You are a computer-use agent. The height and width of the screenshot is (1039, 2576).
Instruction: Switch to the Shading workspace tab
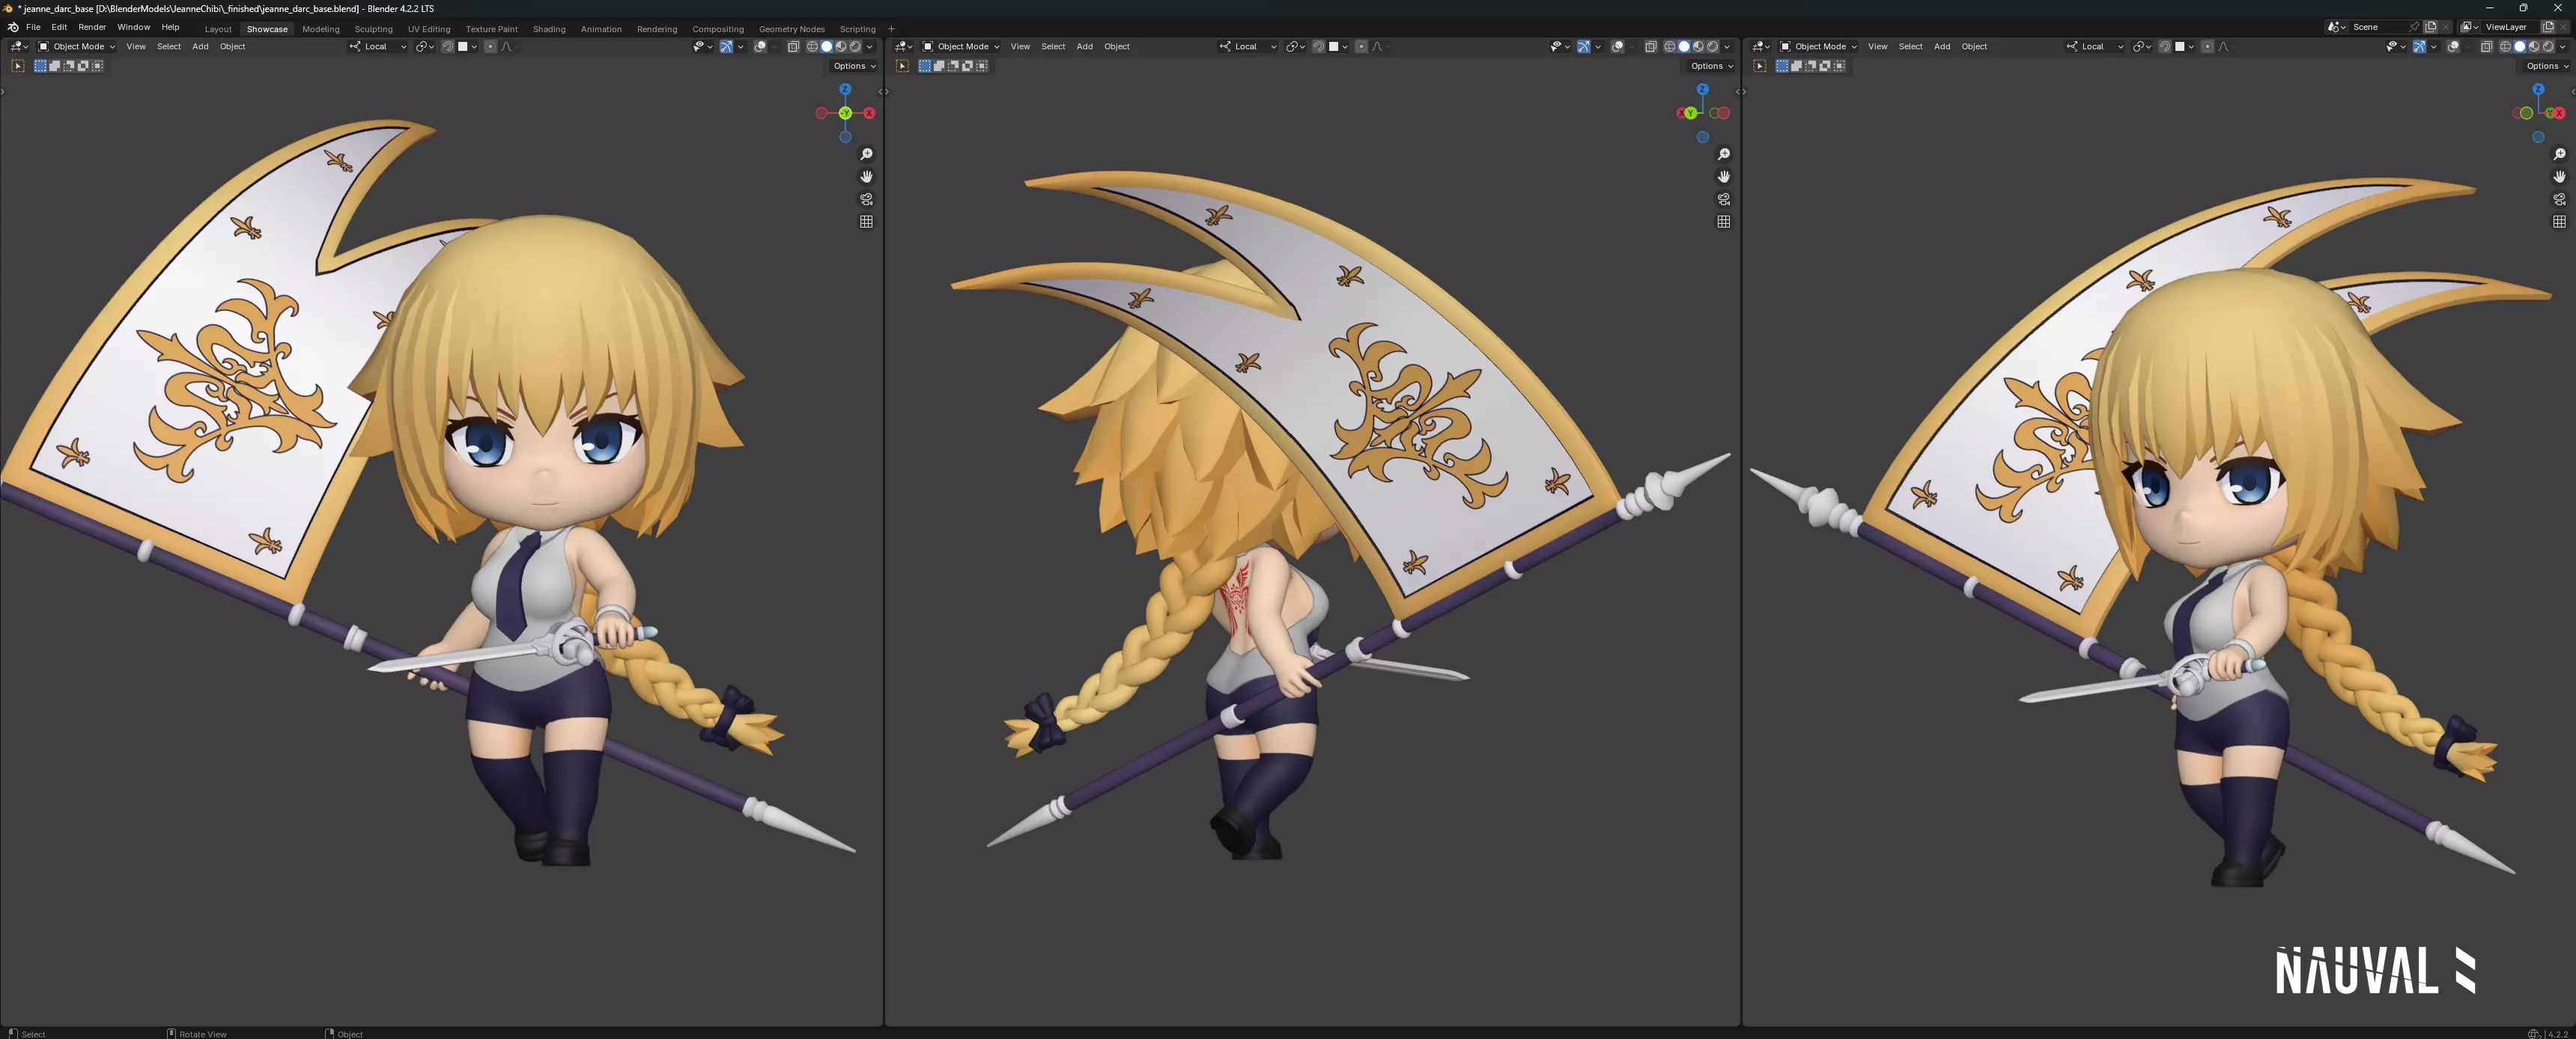click(549, 29)
